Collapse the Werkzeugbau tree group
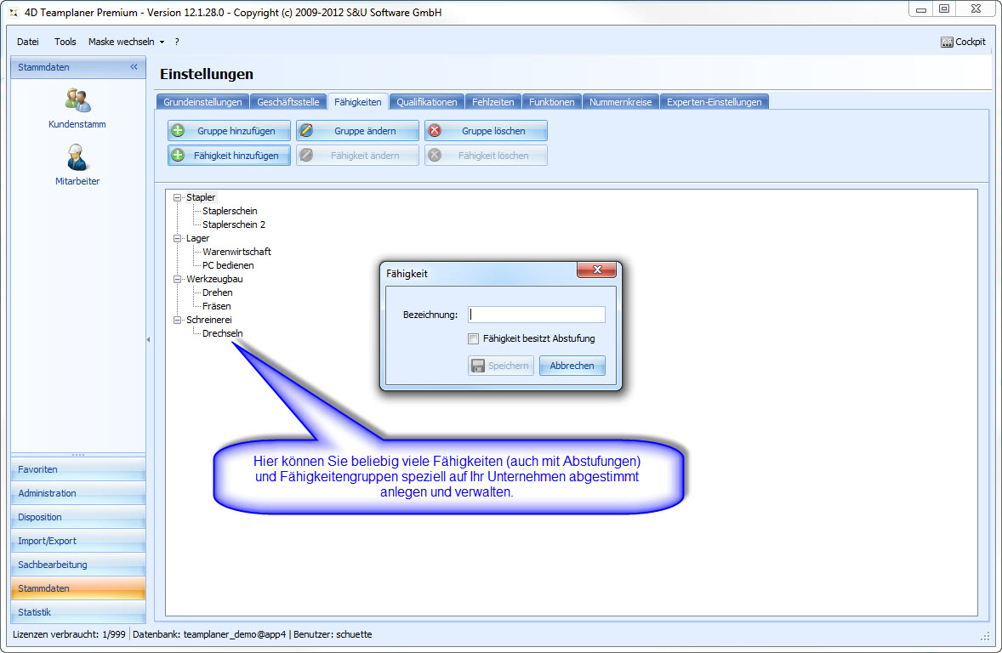This screenshot has height=653, width=1002. [178, 279]
